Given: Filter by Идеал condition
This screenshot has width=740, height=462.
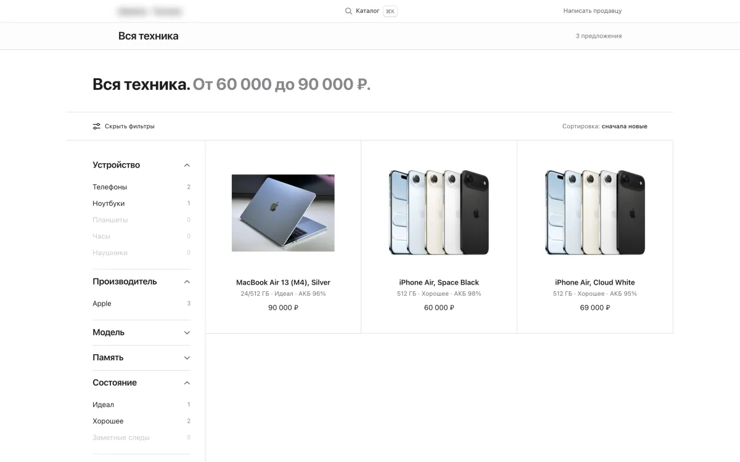Looking at the screenshot, I should point(141,405).
